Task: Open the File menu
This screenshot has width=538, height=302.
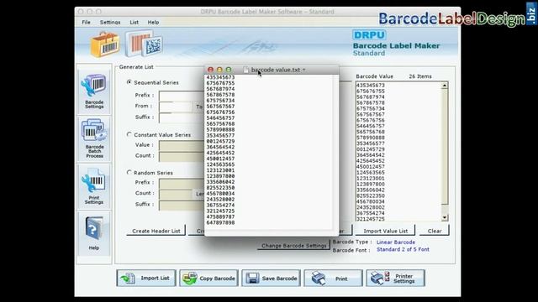Action: click(x=86, y=23)
